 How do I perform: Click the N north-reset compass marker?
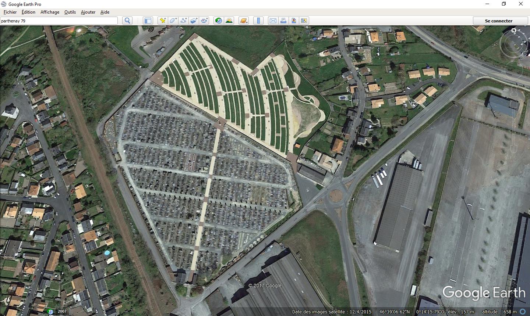(x=513, y=30)
